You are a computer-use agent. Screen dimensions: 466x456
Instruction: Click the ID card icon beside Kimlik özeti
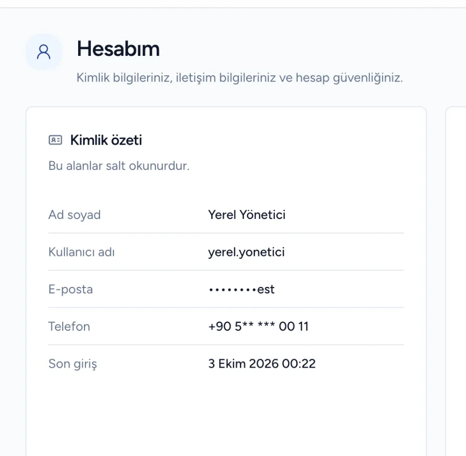[x=55, y=140]
